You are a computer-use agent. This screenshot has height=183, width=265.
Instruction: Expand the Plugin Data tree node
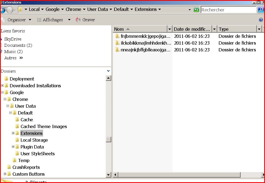coord(13,147)
